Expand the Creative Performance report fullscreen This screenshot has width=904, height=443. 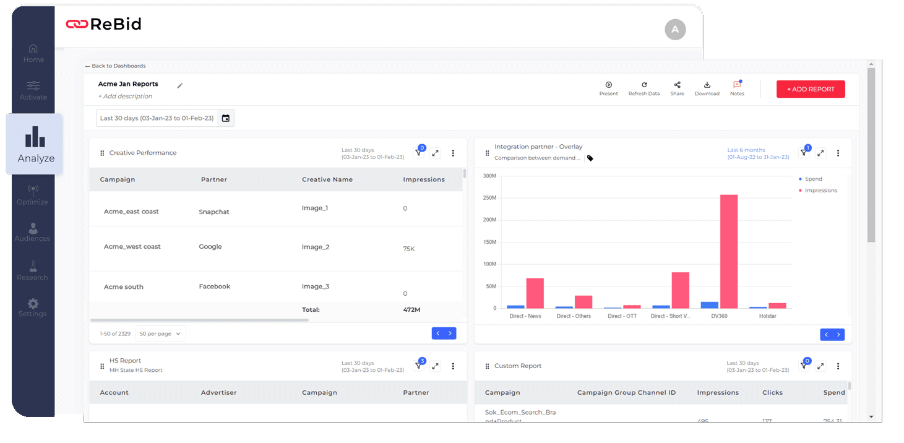pyautogui.click(x=436, y=153)
